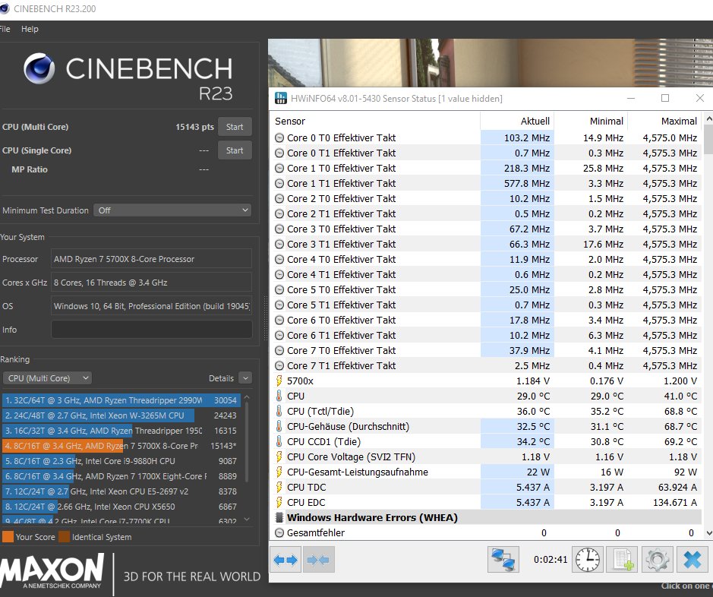Viewport: 713px width, 597px height.
Task: Click the Processor field AMD Ryzen 7 5700X
Action: click(151, 259)
